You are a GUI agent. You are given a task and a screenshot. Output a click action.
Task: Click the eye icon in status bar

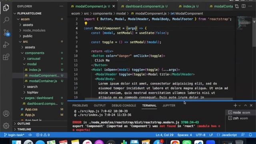click(30, 135)
